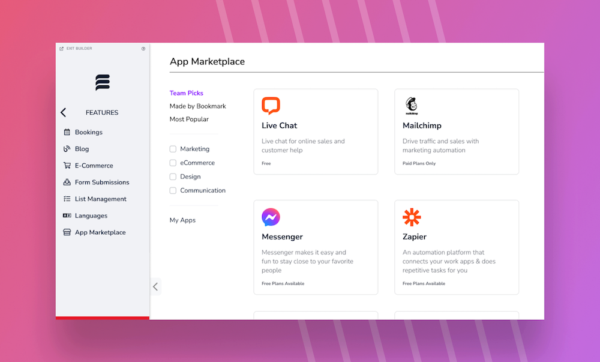Switch to Most Popular apps
Image resolution: width=600 pixels, height=362 pixels.
(x=189, y=119)
